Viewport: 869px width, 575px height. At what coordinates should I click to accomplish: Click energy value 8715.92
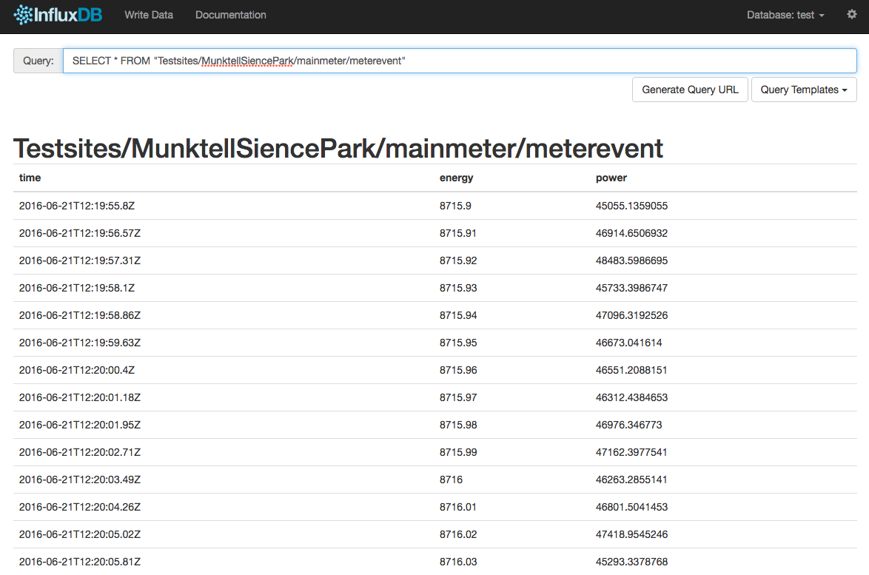click(458, 260)
